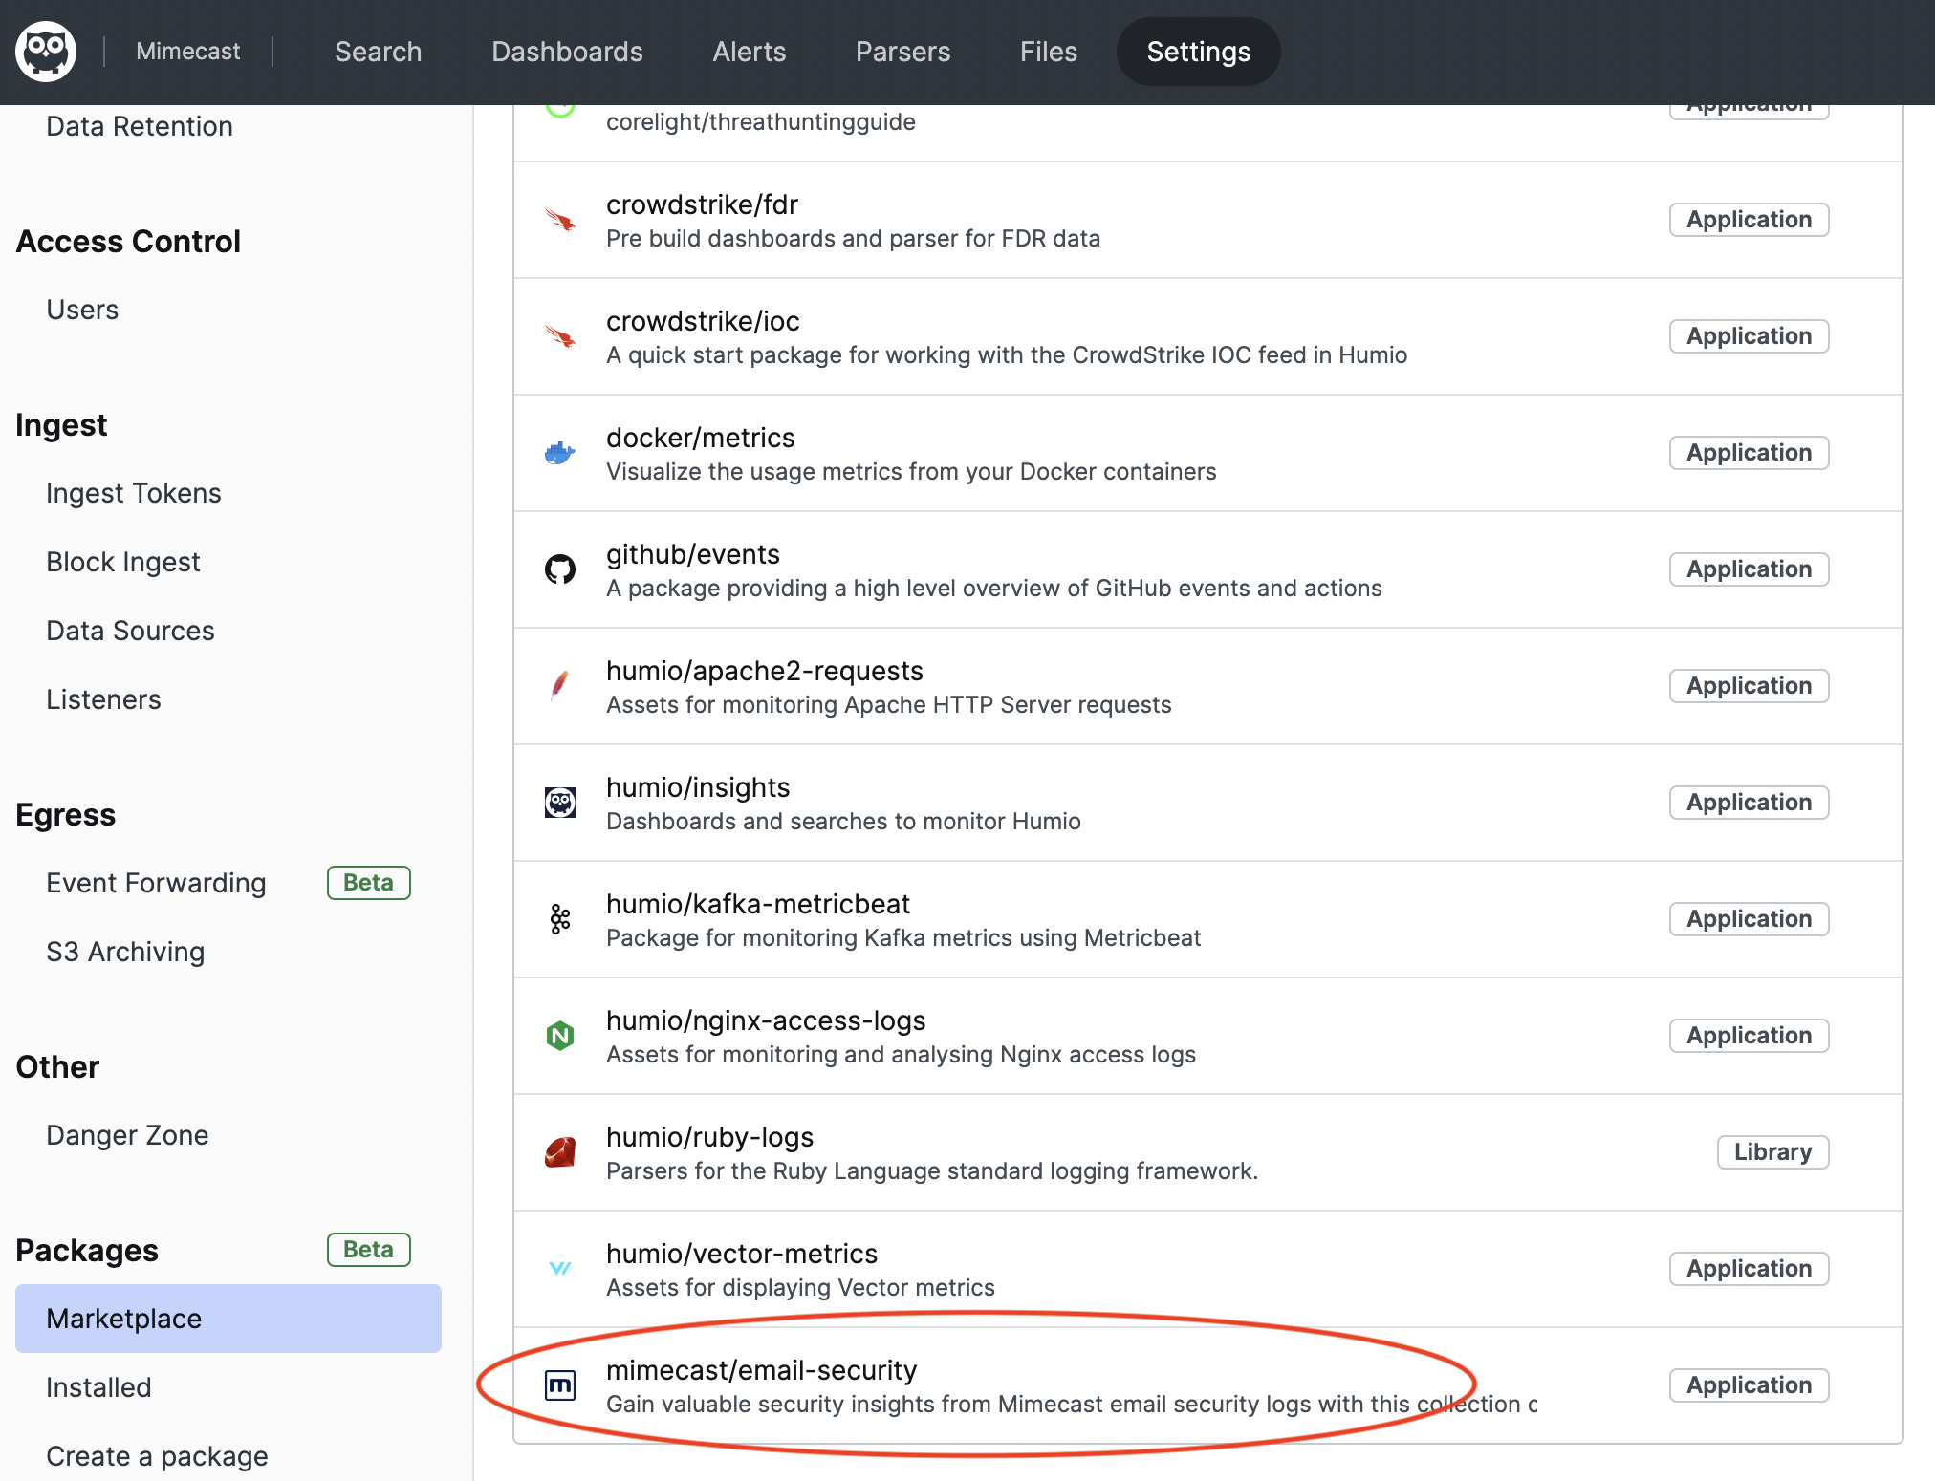
Task: Click the Apache feather icon
Action: (x=560, y=686)
